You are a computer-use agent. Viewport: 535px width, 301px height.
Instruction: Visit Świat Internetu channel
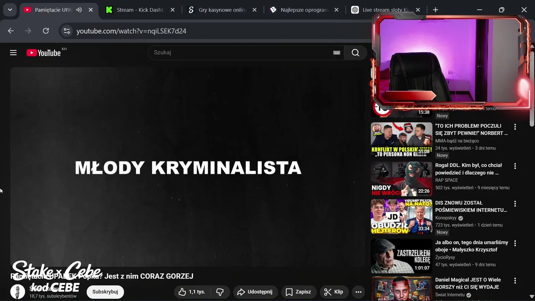coord(450,295)
